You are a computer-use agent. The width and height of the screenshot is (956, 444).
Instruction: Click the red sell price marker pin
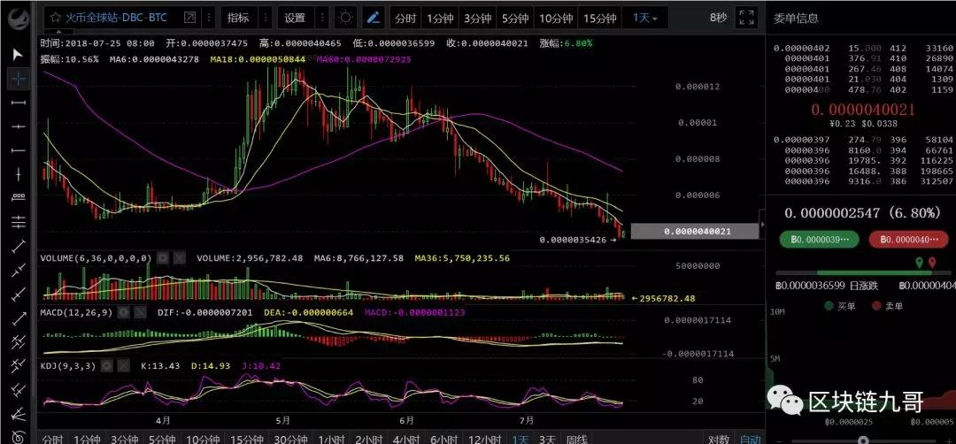[932, 263]
